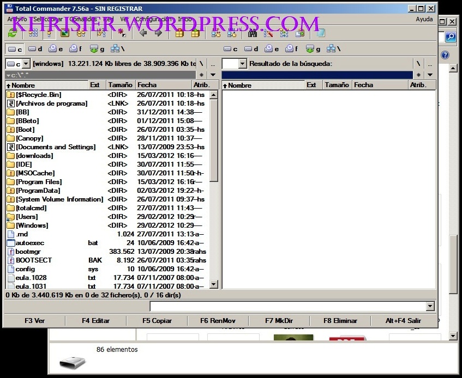Open network neighborhood in right drive bar
Image resolution: width=462 pixels, height=378 pixels.
click(x=333, y=49)
